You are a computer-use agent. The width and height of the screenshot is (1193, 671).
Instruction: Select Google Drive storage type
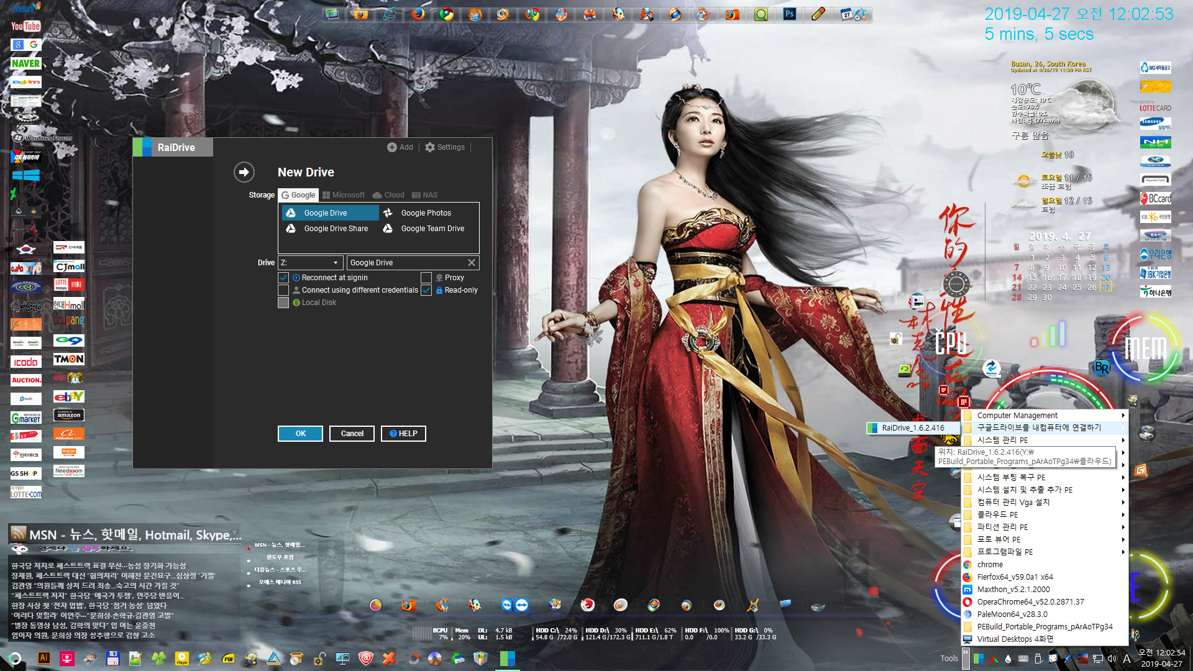(x=330, y=213)
